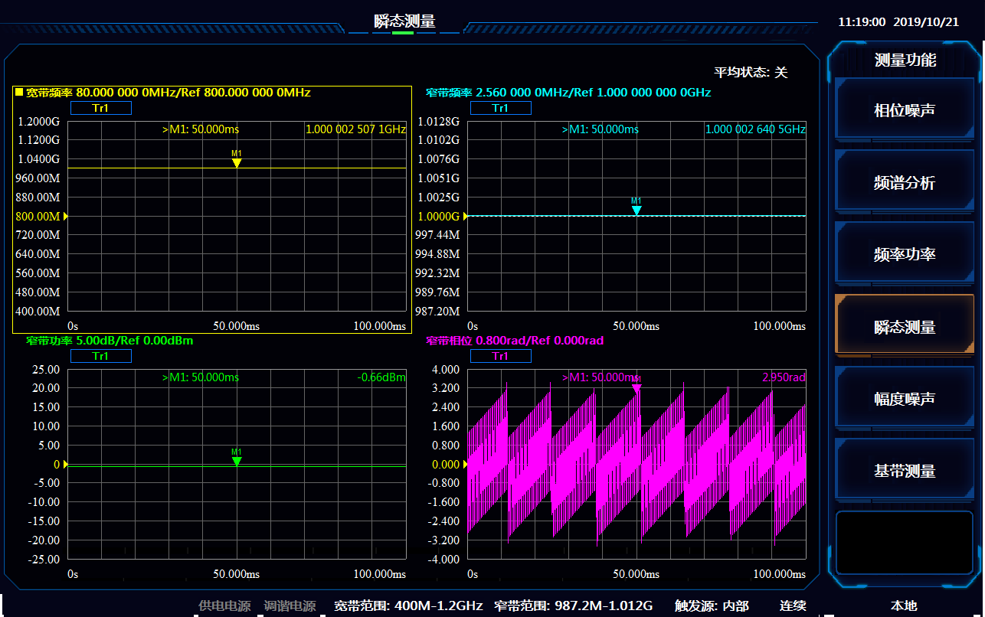
Task: Click the yellow M1 marker in wideband frequency plot
Action: click(x=237, y=162)
